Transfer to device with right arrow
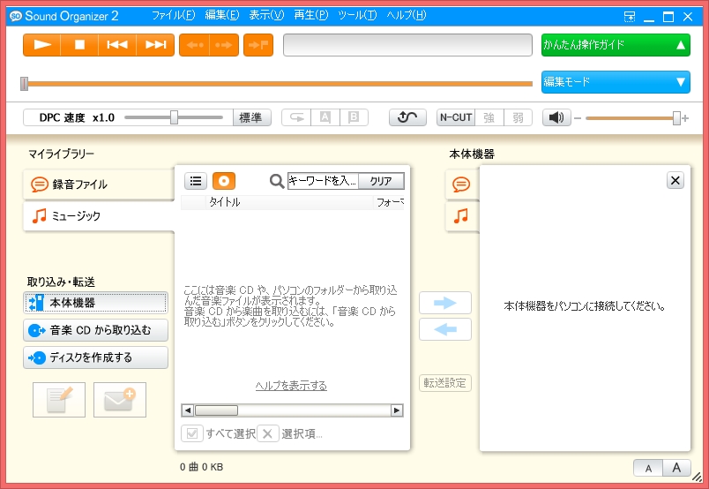Image resolution: width=709 pixels, height=489 pixels. (x=445, y=303)
